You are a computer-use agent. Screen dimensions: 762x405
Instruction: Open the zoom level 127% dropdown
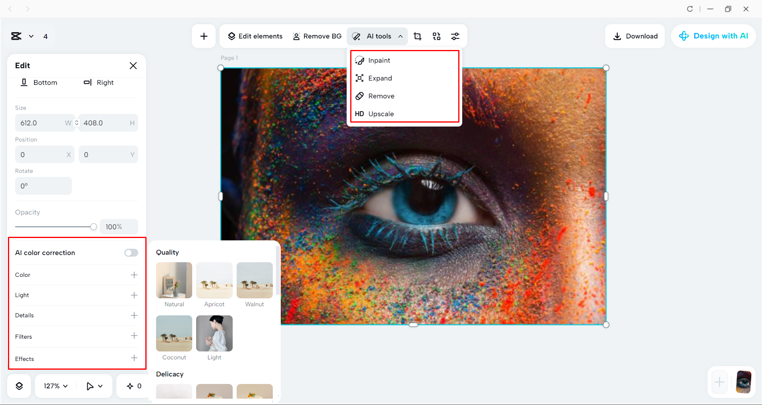(x=54, y=386)
